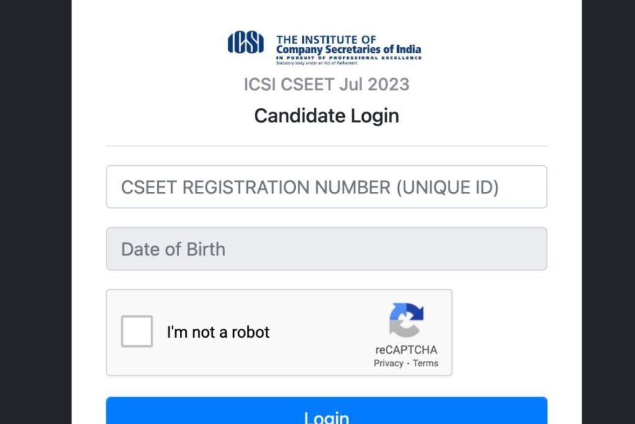
Task: Enable the robot verification checkbox
Action: (x=136, y=332)
